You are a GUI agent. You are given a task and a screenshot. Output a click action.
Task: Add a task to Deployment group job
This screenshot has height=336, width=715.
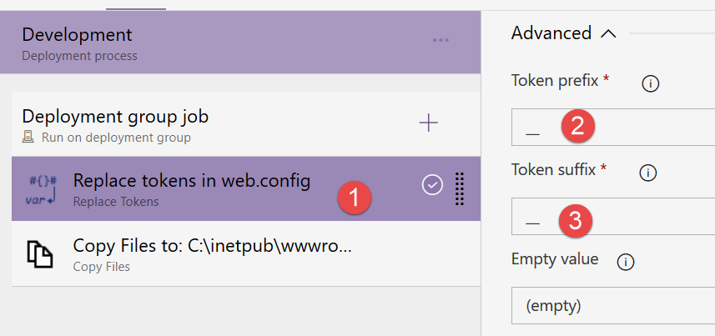pos(428,123)
